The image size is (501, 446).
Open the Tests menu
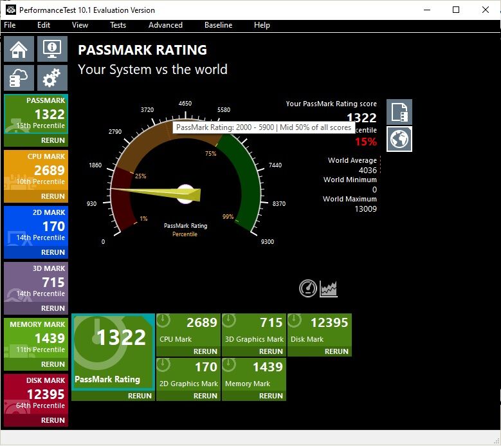(118, 25)
